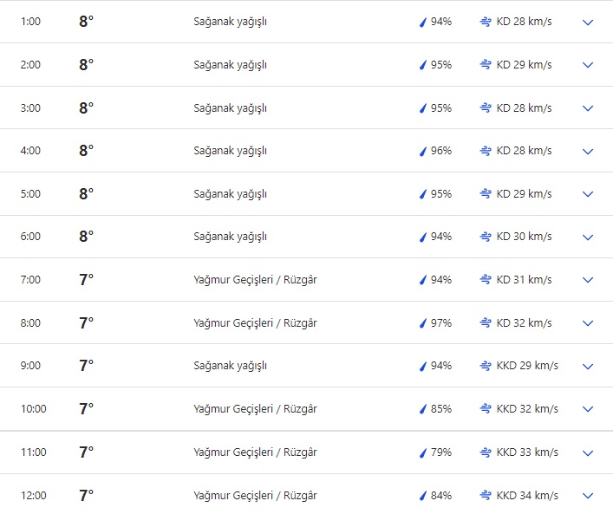Click the wind icon next to KKD 29 km/s

(x=486, y=366)
